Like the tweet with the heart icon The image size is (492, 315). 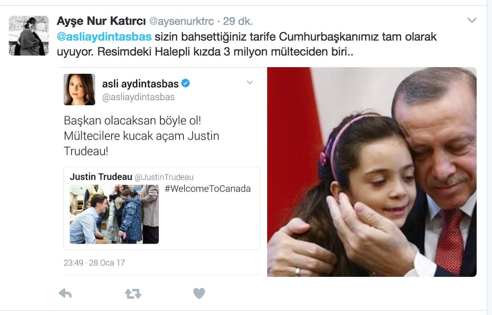(199, 293)
